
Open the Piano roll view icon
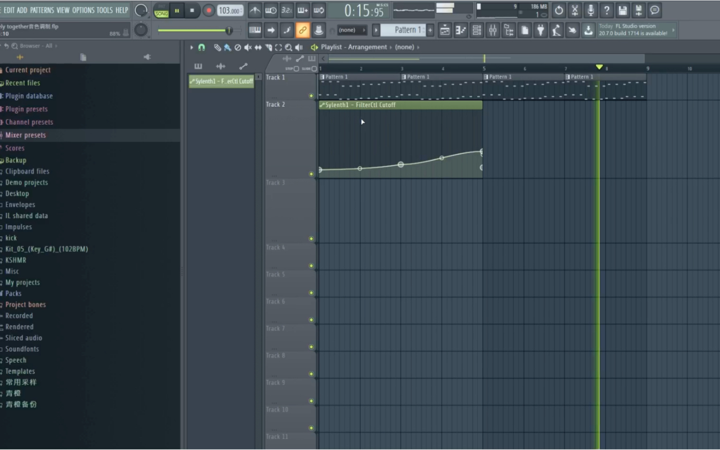pos(461,30)
